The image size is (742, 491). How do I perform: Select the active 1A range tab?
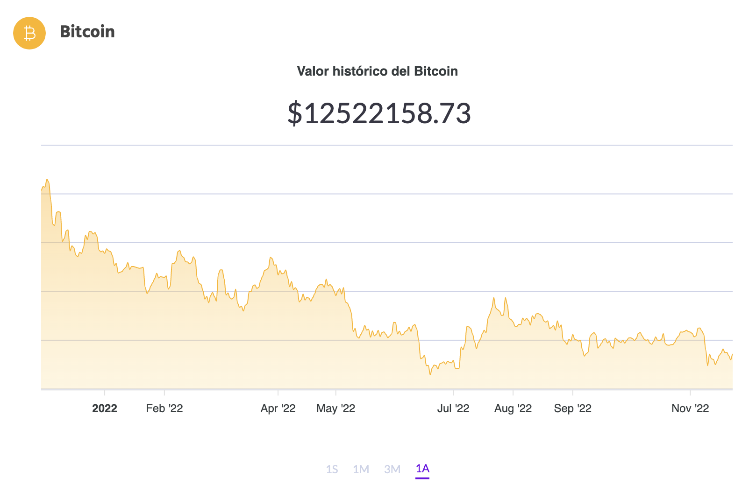[422, 469]
